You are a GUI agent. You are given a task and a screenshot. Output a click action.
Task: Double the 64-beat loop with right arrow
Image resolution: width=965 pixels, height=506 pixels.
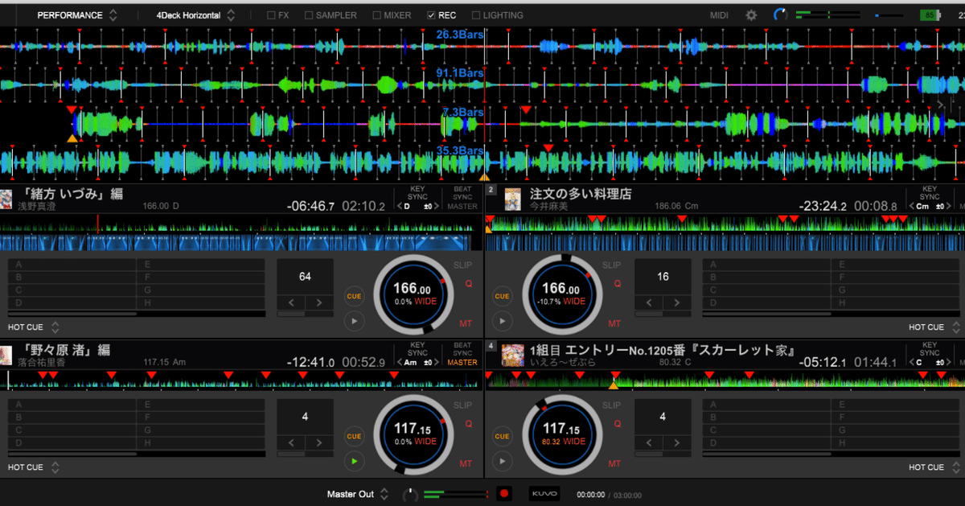pyautogui.click(x=319, y=303)
